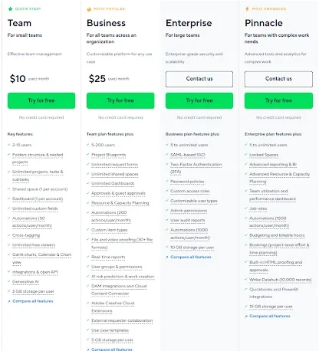
Task: Click the Job roles feature in Pinnacle
Action: pyautogui.click(x=258, y=208)
